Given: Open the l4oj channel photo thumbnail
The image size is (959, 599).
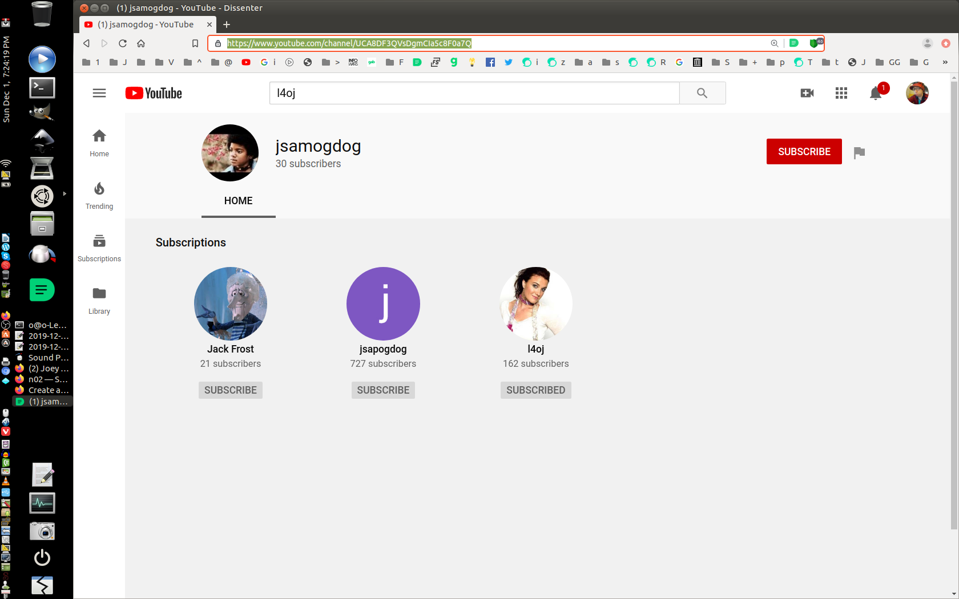Looking at the screenshot, I should tap(536, 303).
